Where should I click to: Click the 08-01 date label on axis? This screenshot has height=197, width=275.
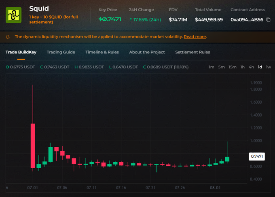[215, 188]
